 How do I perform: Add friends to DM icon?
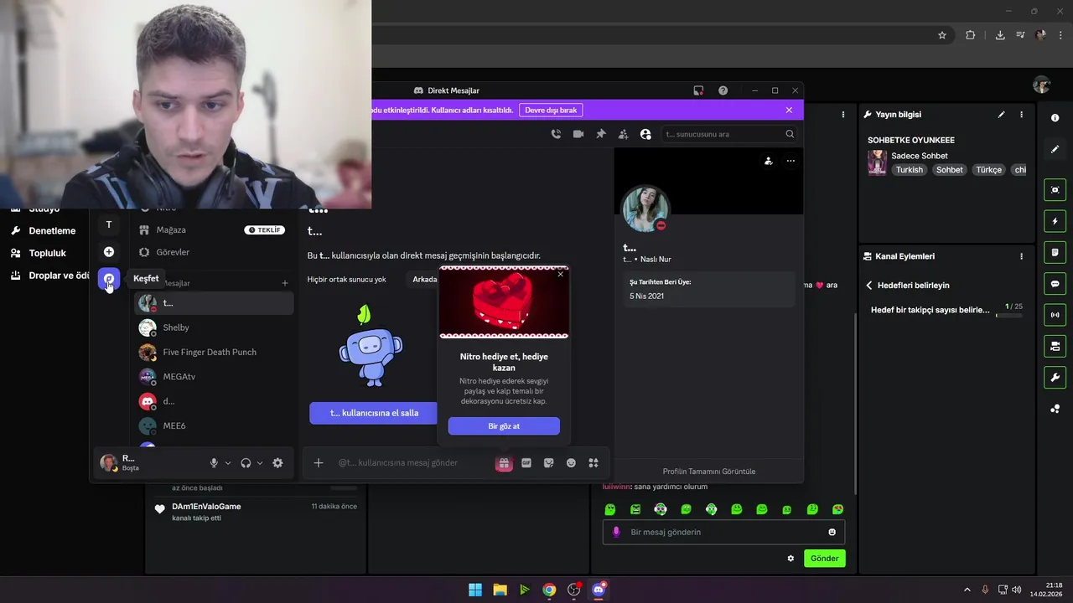[623, 134]
